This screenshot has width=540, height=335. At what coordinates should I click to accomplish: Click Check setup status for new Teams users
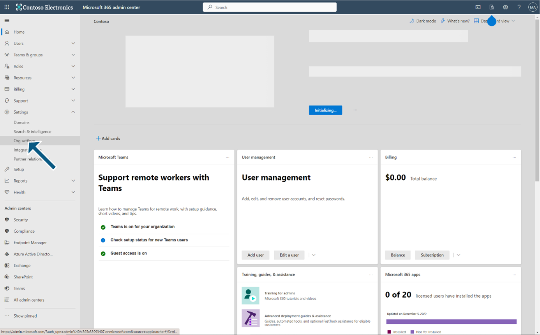149,240
